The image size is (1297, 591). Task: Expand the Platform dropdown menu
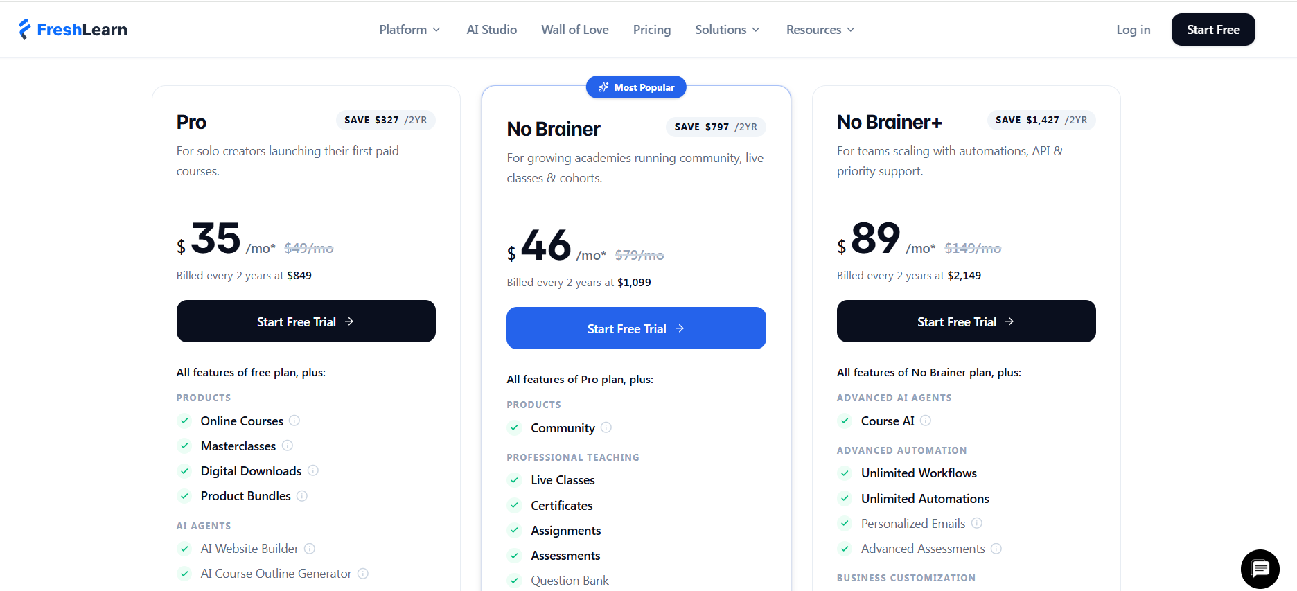[x=409, y=30]
